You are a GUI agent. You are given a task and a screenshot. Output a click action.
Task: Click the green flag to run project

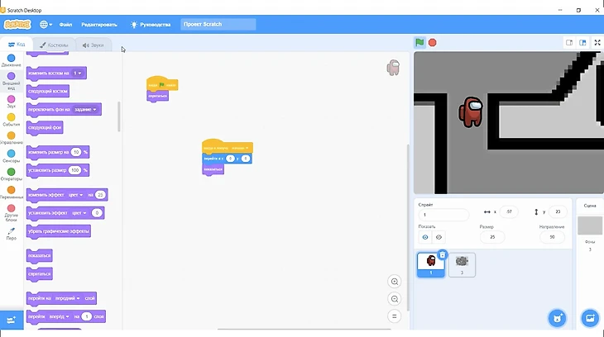(419, 43)
